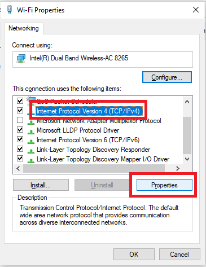Select Internet Protocol Version 4 (TCP/IPv4) item

point(88,111)
